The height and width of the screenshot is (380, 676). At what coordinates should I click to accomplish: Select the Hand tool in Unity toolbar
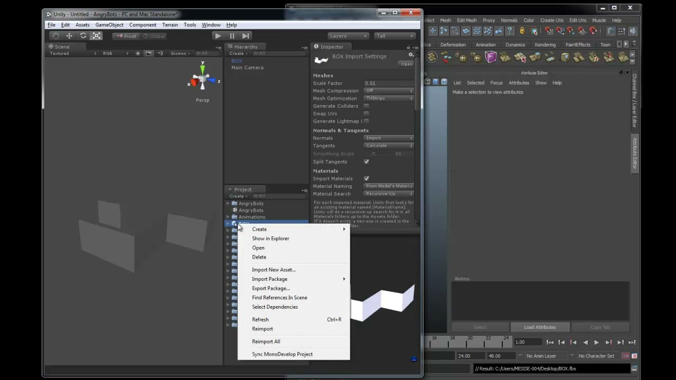pos(55,36)
